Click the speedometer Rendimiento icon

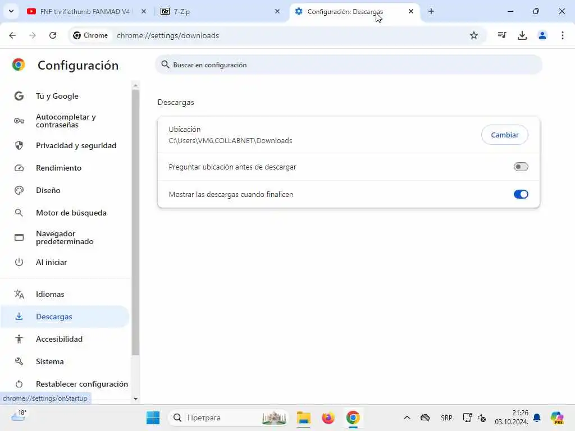[19, 168]
